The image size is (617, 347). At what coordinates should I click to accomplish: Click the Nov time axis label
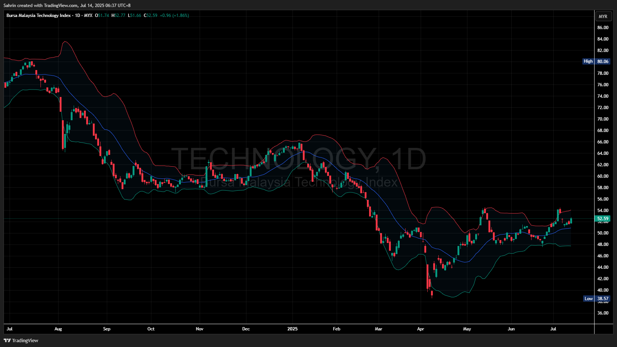click(x=200, y=329)
